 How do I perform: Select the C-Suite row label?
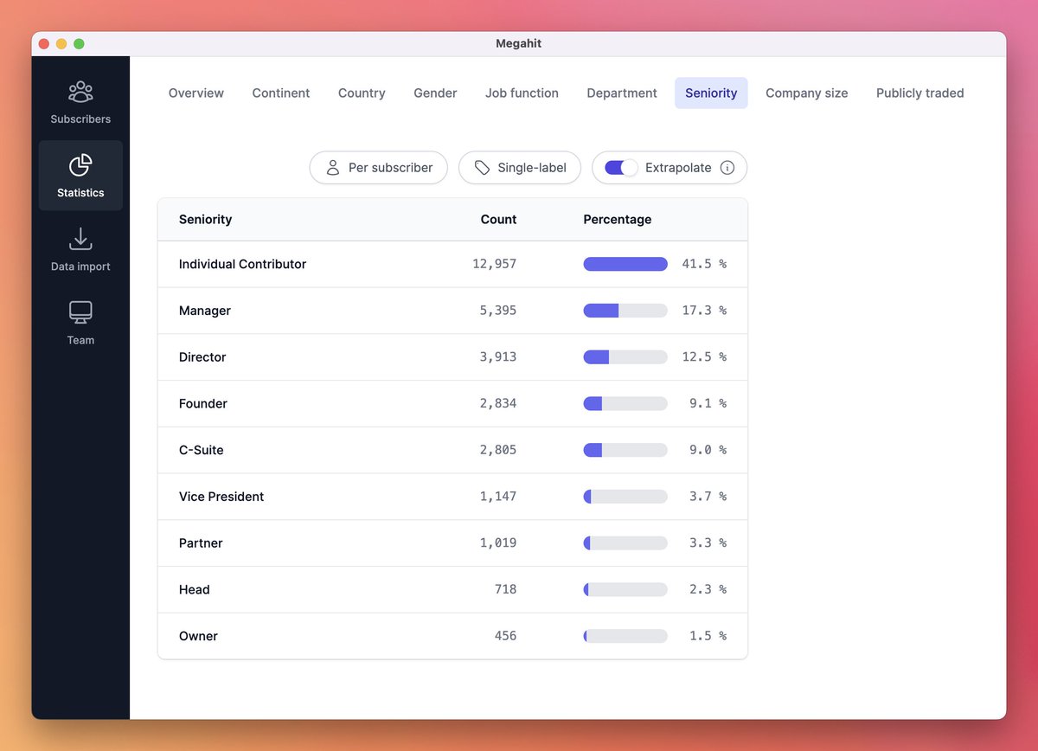[202, 451]
